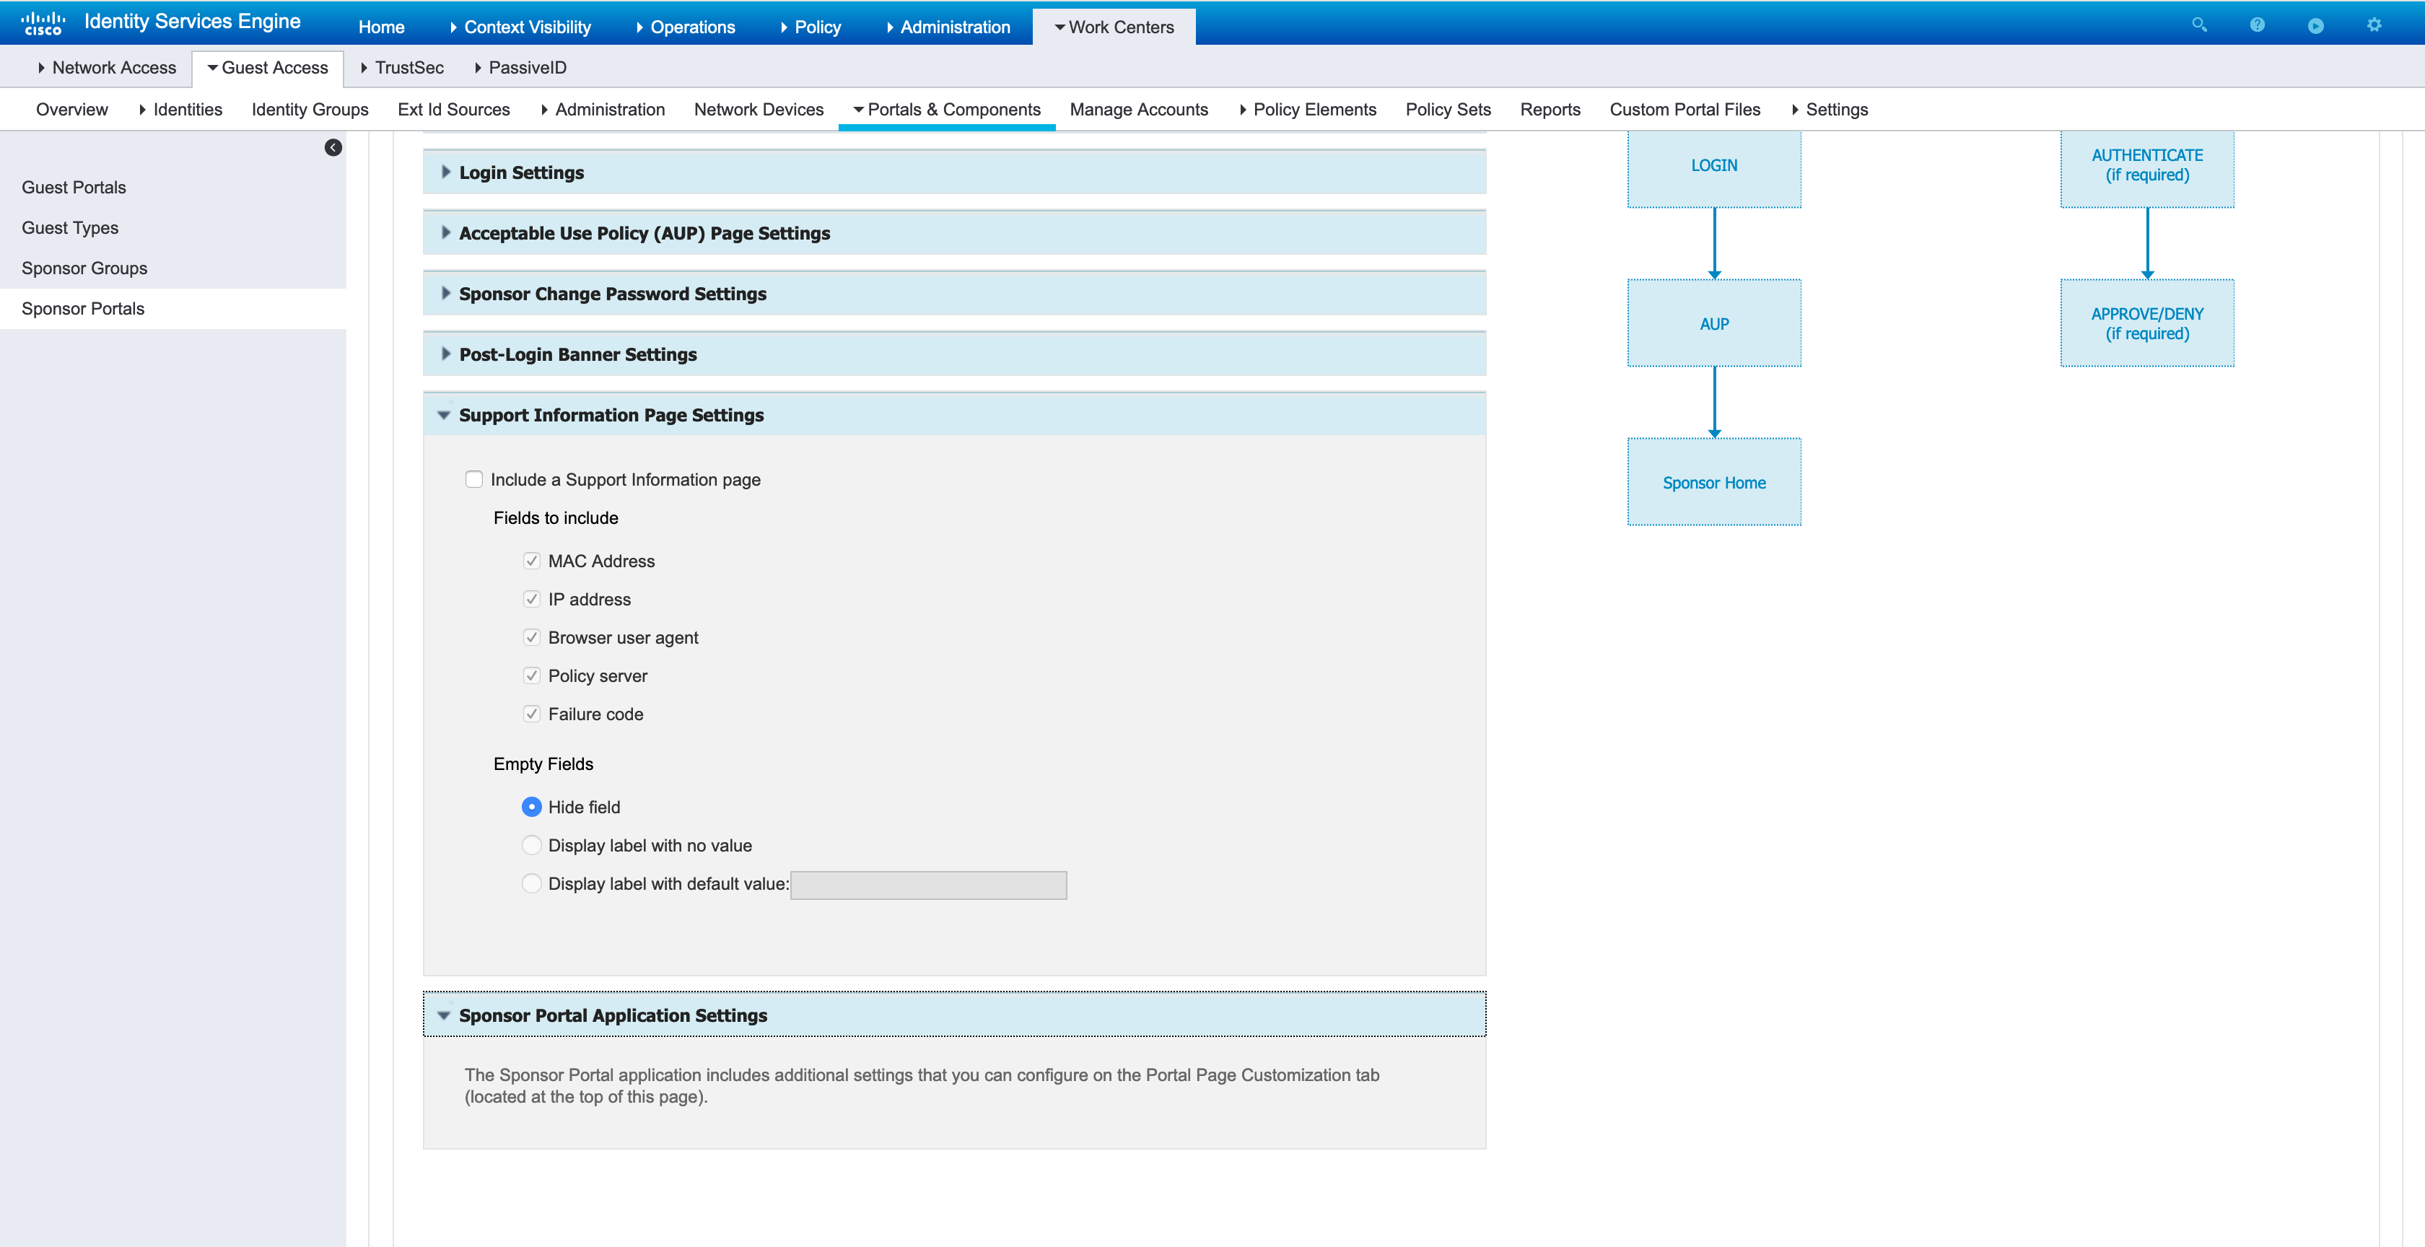Open PassiveID submenu
2425x1247 pixels.
(x=520, y=68)
